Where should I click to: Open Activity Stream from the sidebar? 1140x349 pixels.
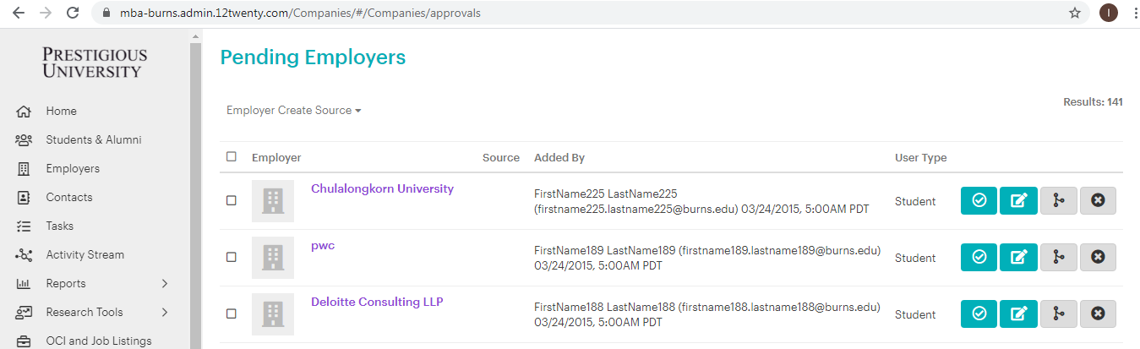85,255
